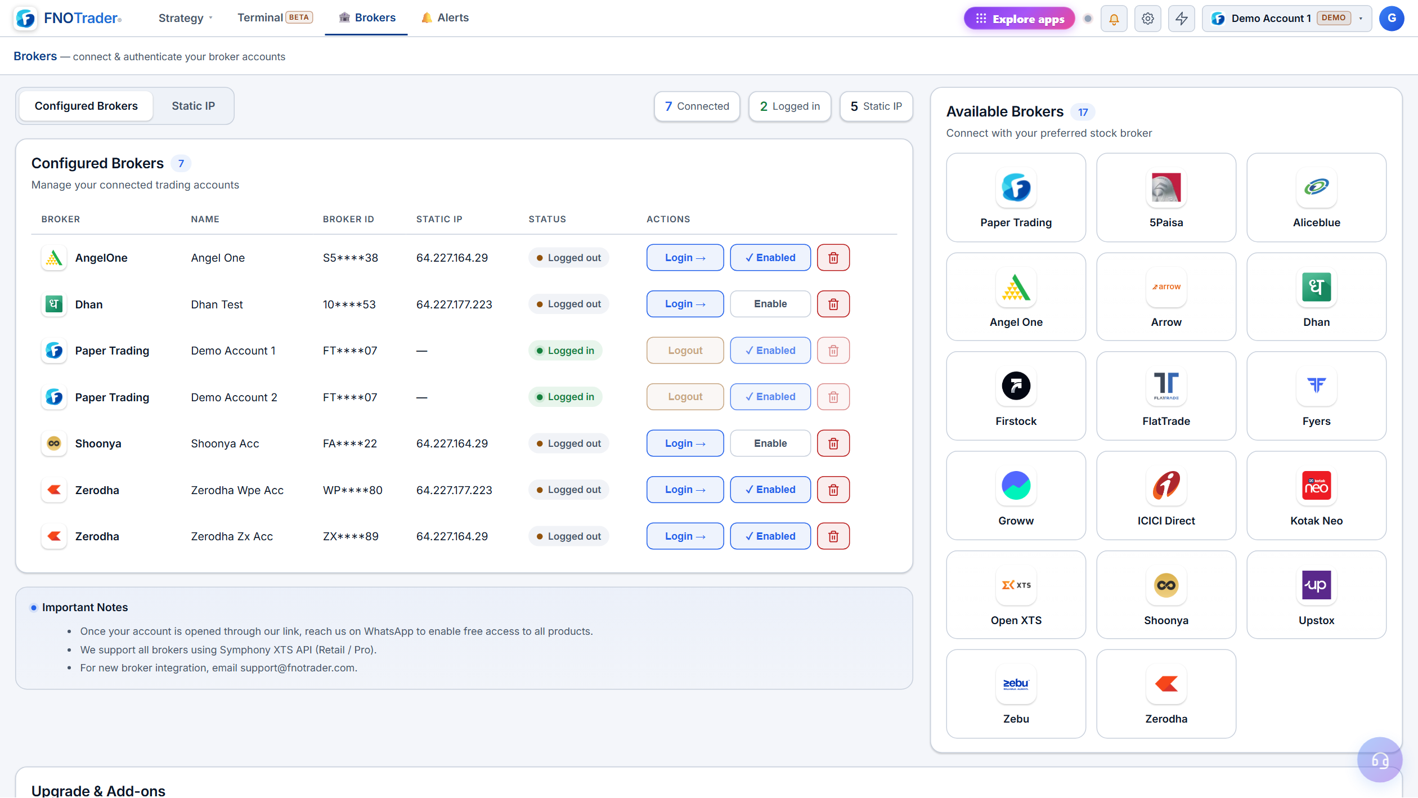This screenshot has height=798, width=1418.
Task: Logout of Demo Account 1
Action: (685, 351)
